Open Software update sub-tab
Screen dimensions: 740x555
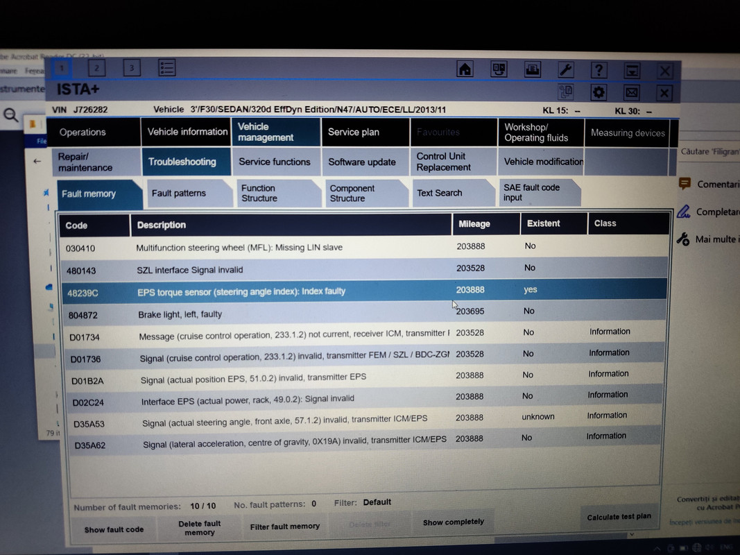(365, 162)
